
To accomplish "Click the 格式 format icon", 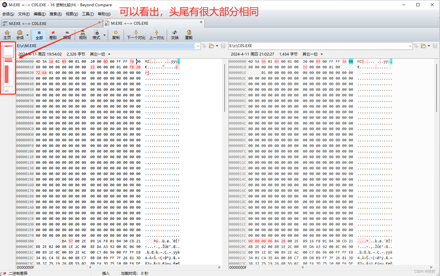I will pyautogui.click(x=97, y=35).
